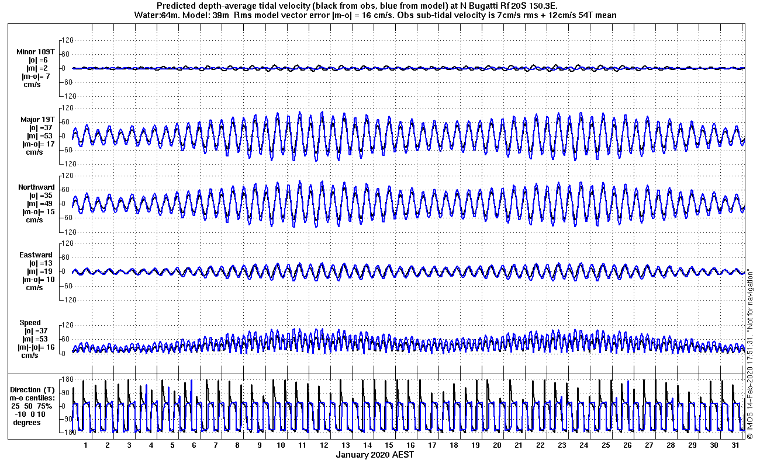Screen dimensions: 760x467
Task: Click '|m-o|= 7' in the Minor panel
Action: pyautogui.click(x=36, y=76)
